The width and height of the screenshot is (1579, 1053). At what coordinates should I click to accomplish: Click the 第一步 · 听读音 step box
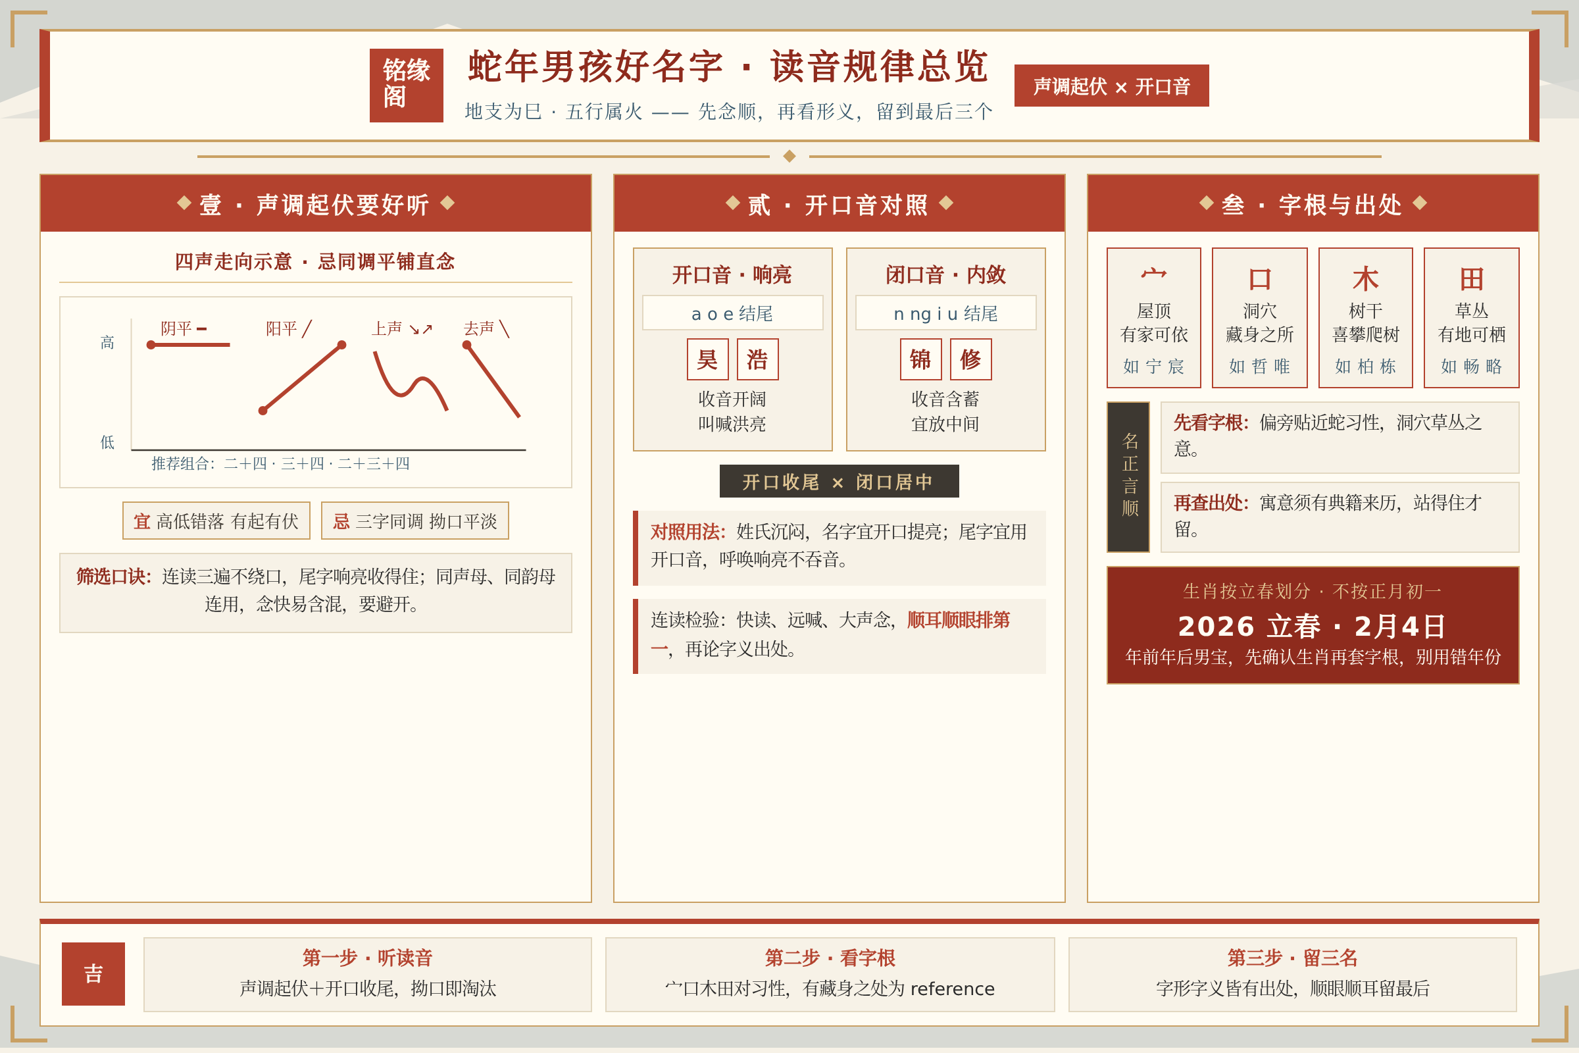(x=368, y=975)
